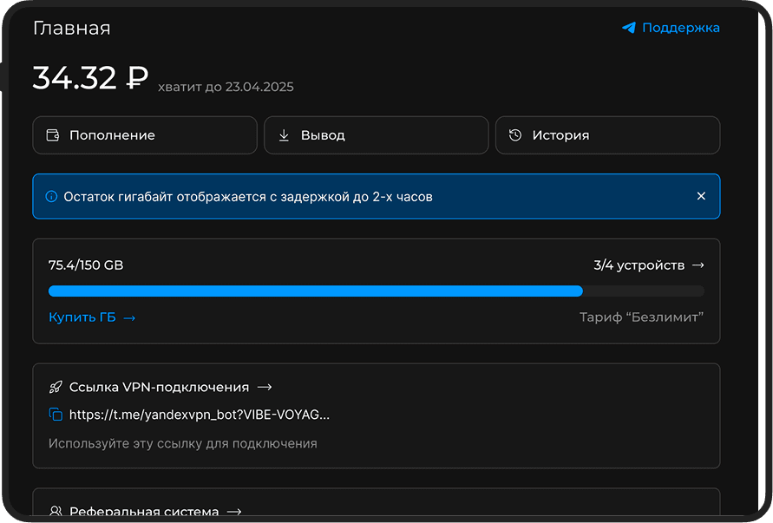Select the 75.4/150 GB usage text
Image resolution: width=773 pixels, height=523 pixels.
click(x=86, y=265)
